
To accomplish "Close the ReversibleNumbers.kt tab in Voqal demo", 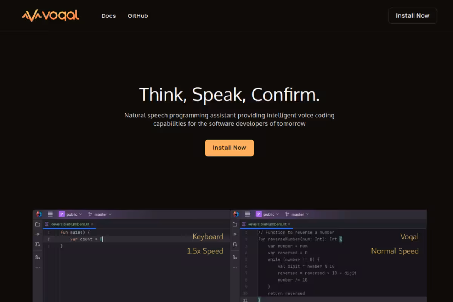I will pos(289,224).
